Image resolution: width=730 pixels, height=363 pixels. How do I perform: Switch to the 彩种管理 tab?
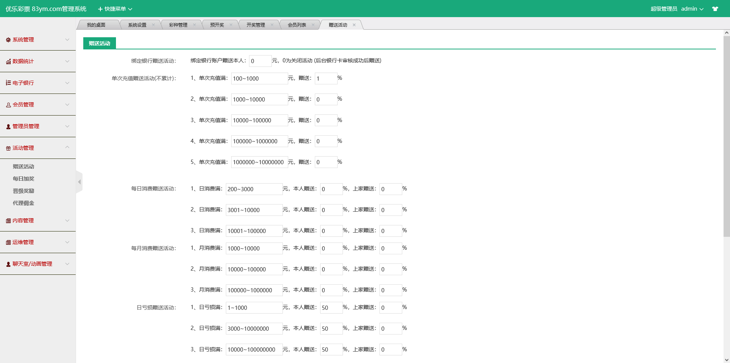(x=178, y=25)
